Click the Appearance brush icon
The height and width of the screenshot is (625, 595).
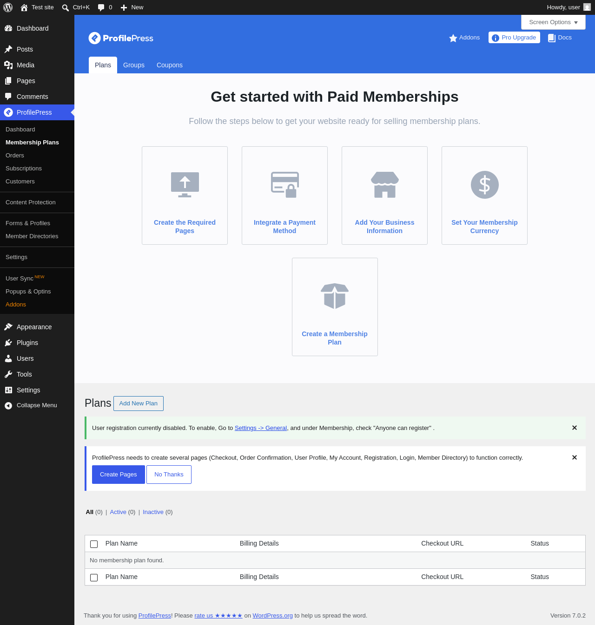[x=8, y=327]
